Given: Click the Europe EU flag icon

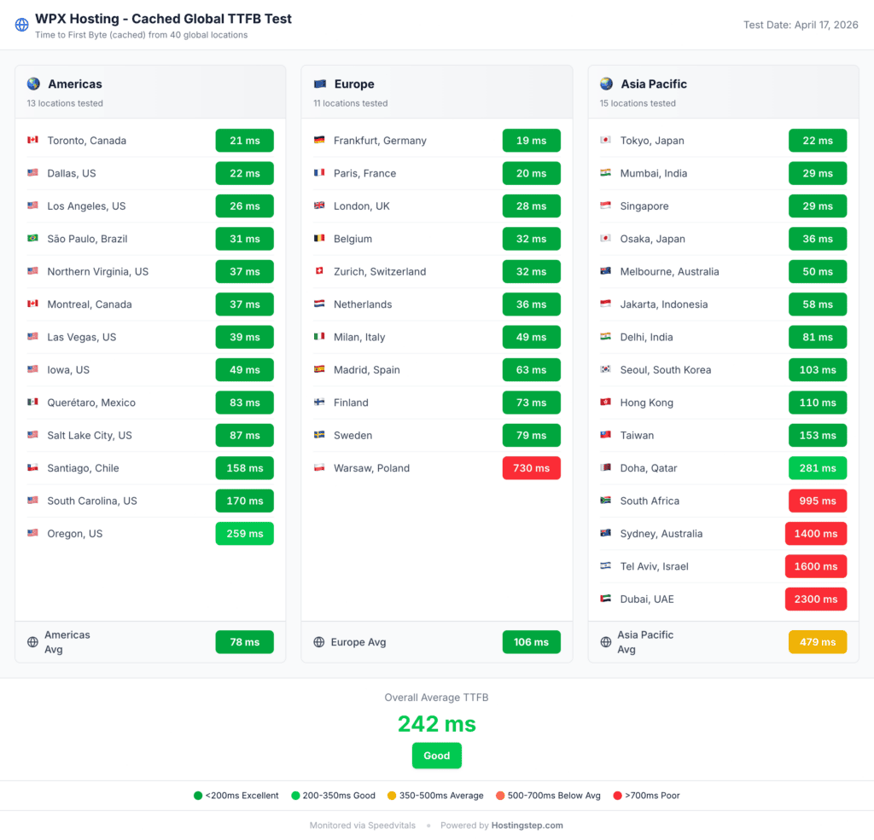Looking at the screenshot, I should pyautogui.click(x=320, y=84).
